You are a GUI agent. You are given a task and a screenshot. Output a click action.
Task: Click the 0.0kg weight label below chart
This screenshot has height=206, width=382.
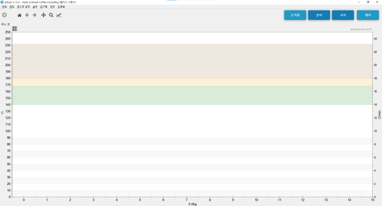coord(192,204)
